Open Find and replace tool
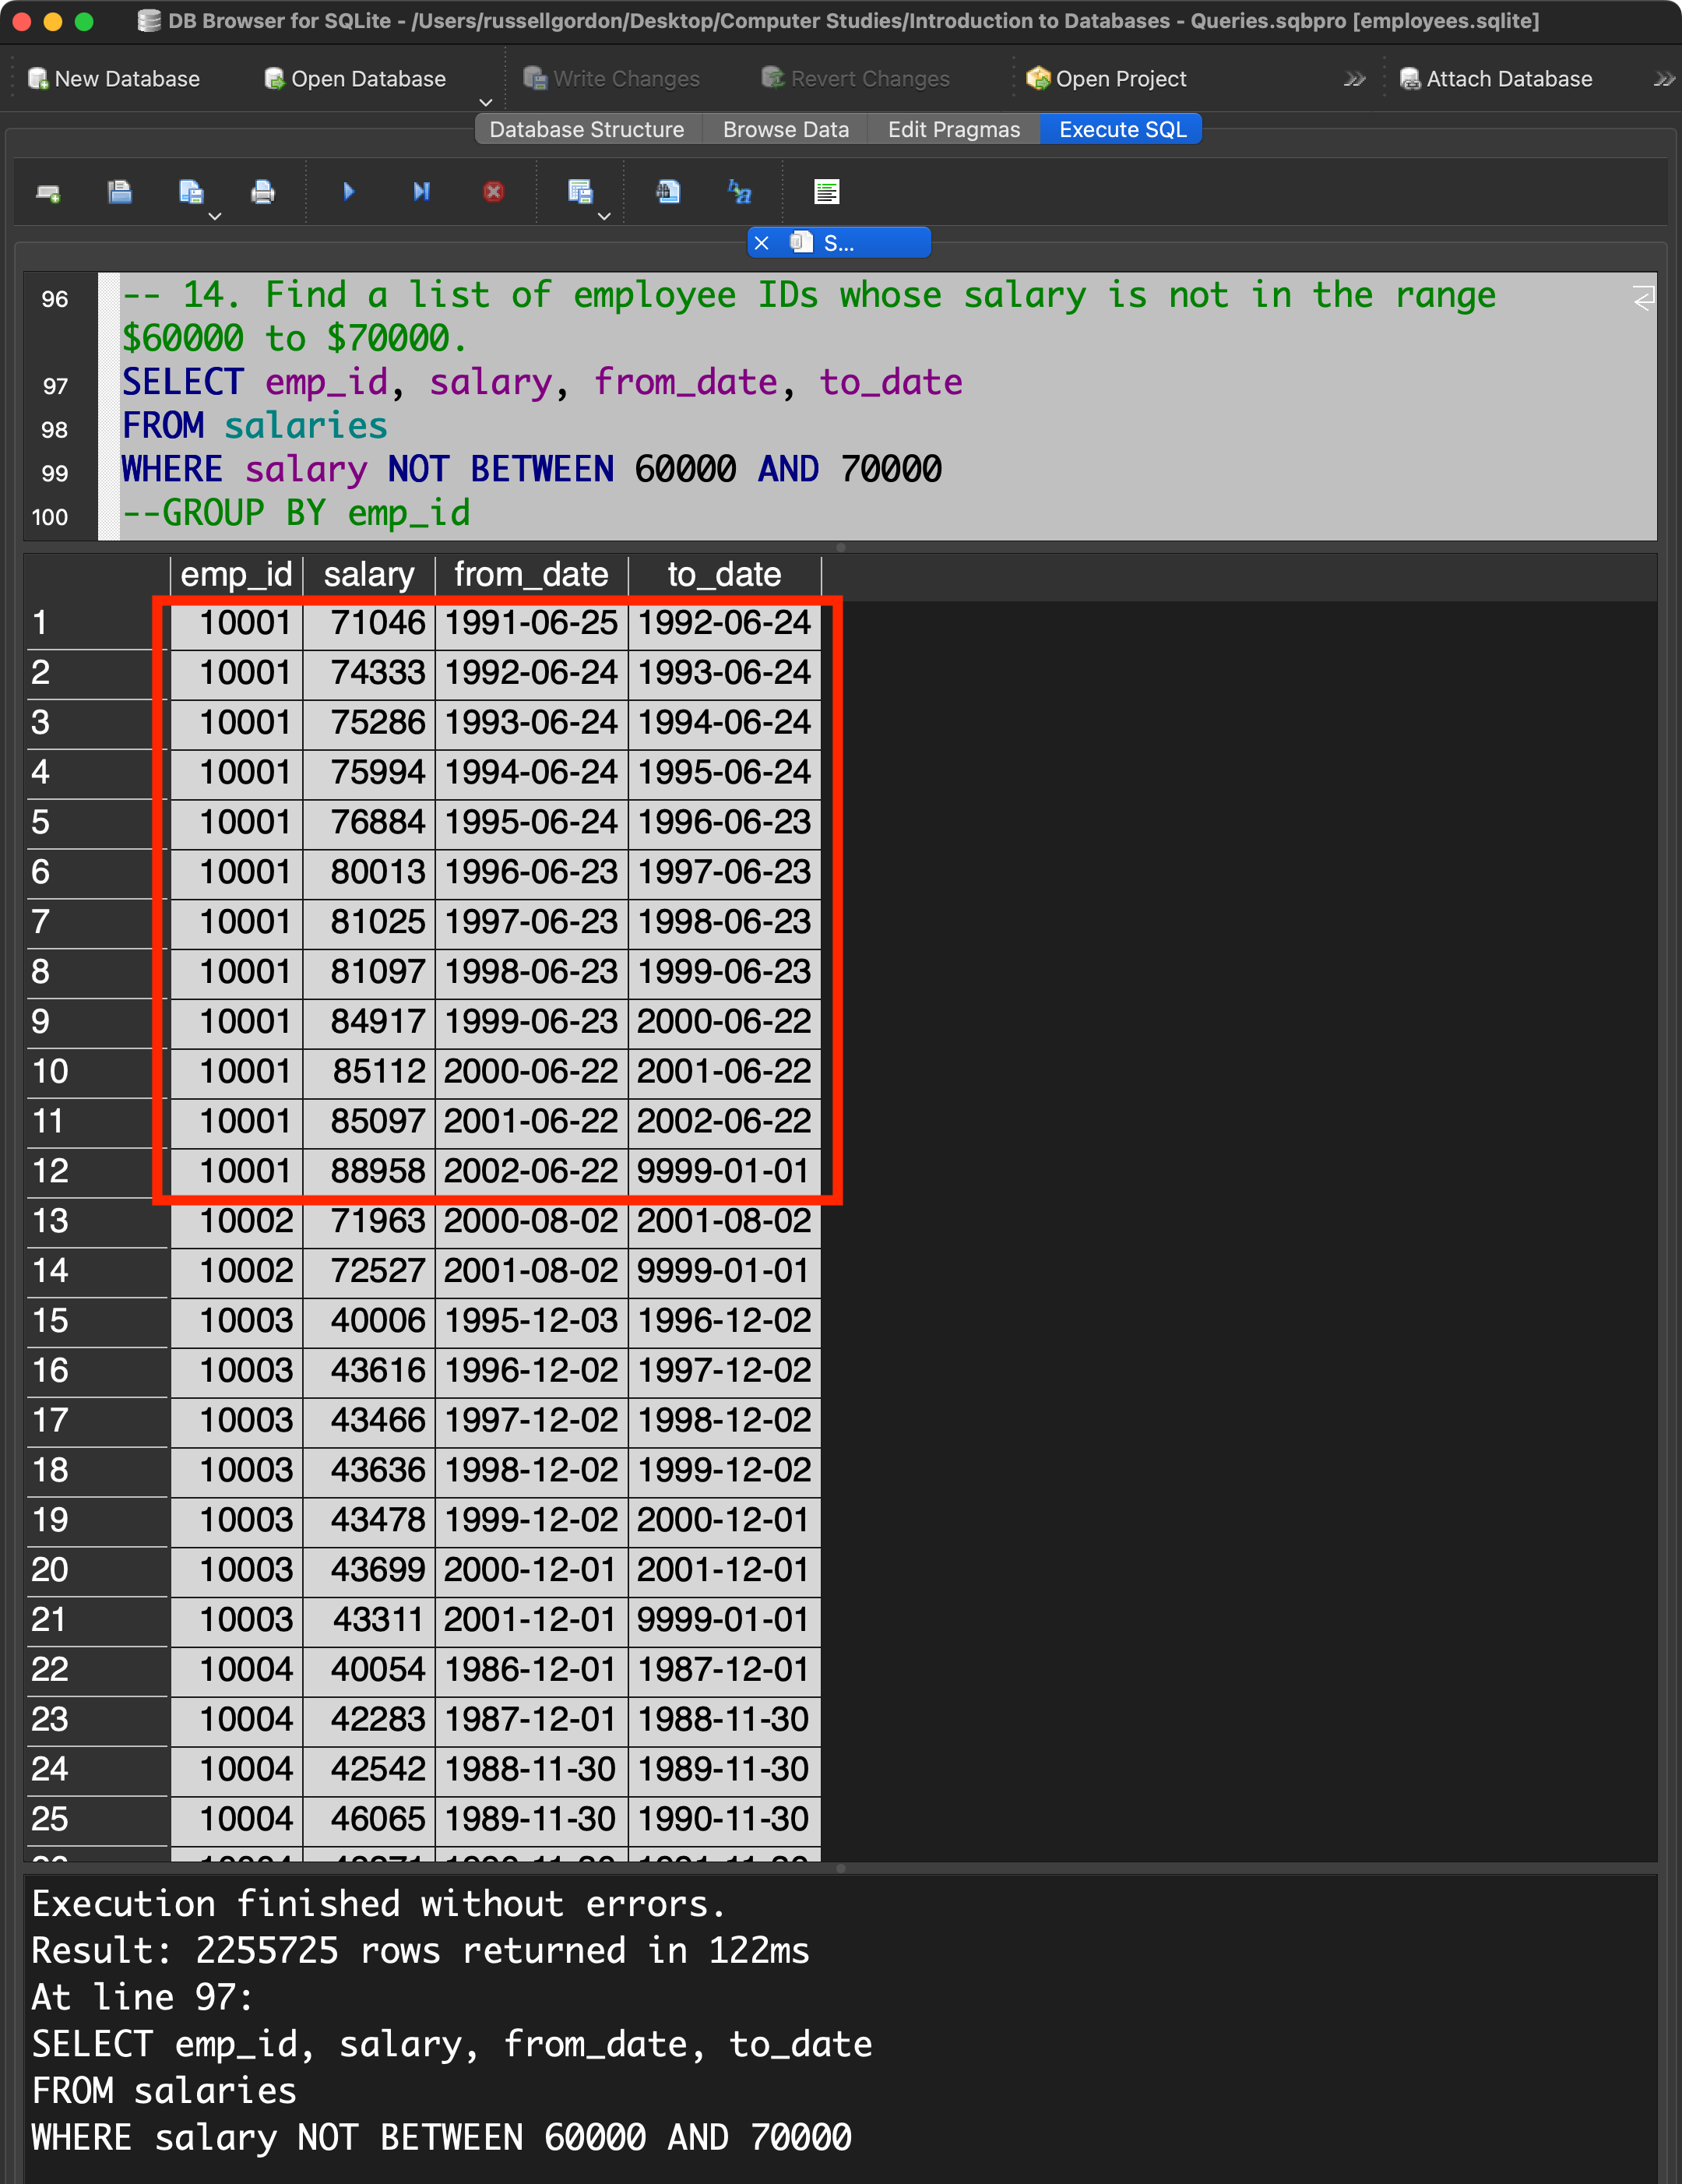 click(740, 192)
